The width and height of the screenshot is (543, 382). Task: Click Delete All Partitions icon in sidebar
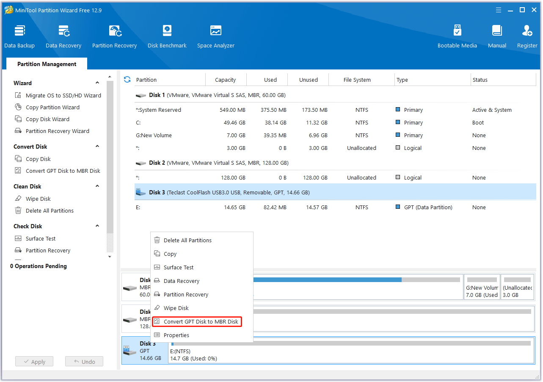coord(18,210)
